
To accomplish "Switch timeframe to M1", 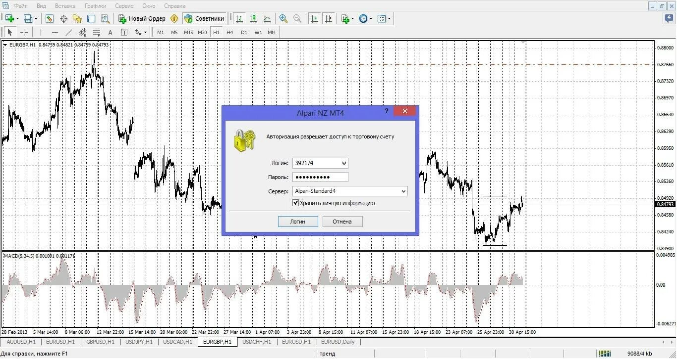I will click(161, 32).
